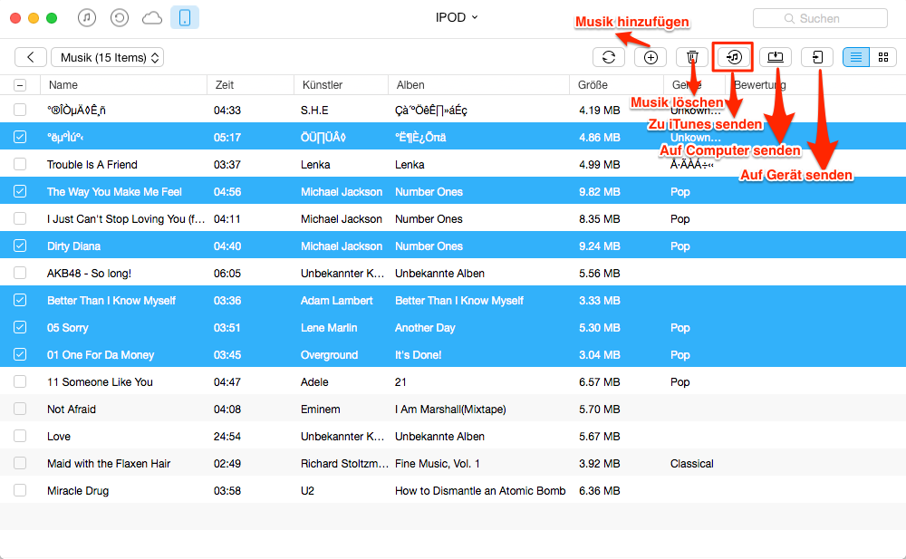Click the 6.57 MB size cell
The width and height of the screenshot is (906, 559).
coord(599,382)
